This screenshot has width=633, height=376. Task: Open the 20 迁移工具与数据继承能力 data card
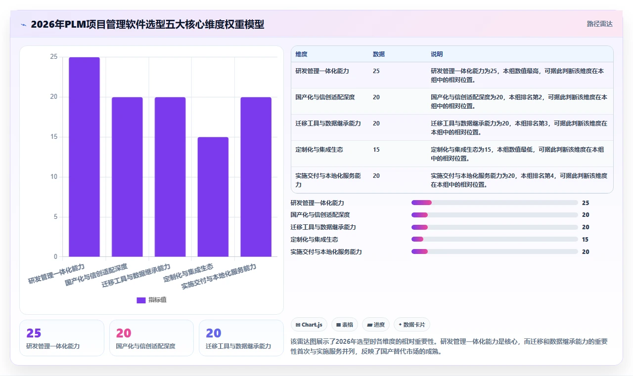(x=241, y=338)
